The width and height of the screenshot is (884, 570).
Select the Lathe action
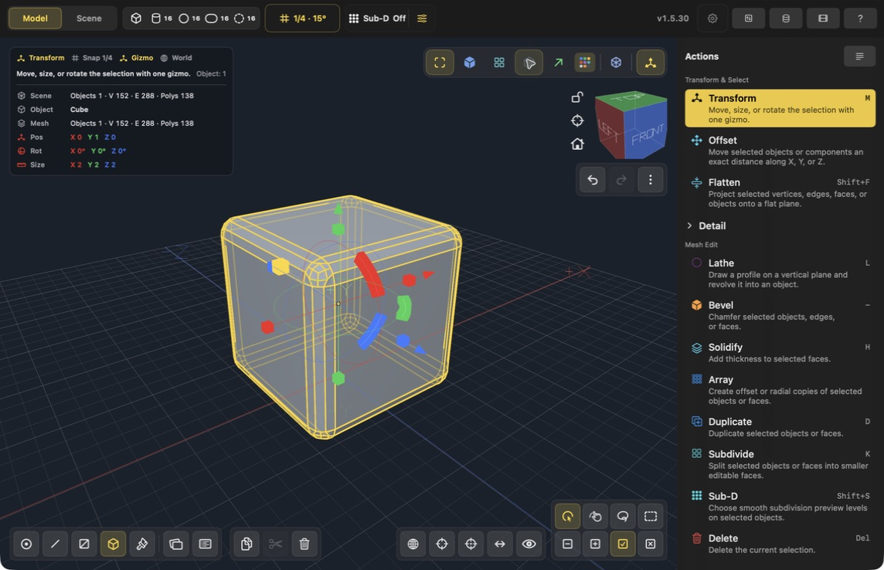coord(780,273)
